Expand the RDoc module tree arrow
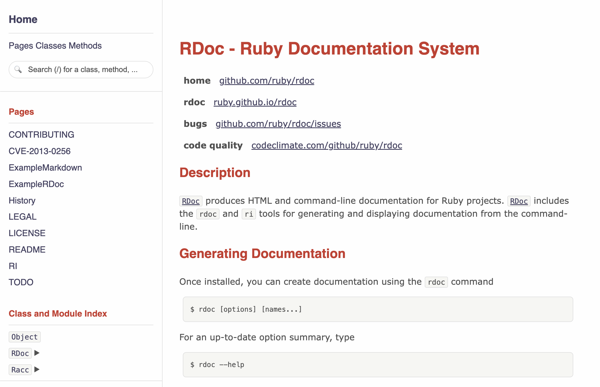The width and height of the screenshot is (600, 387). click(x=37, y=353)
